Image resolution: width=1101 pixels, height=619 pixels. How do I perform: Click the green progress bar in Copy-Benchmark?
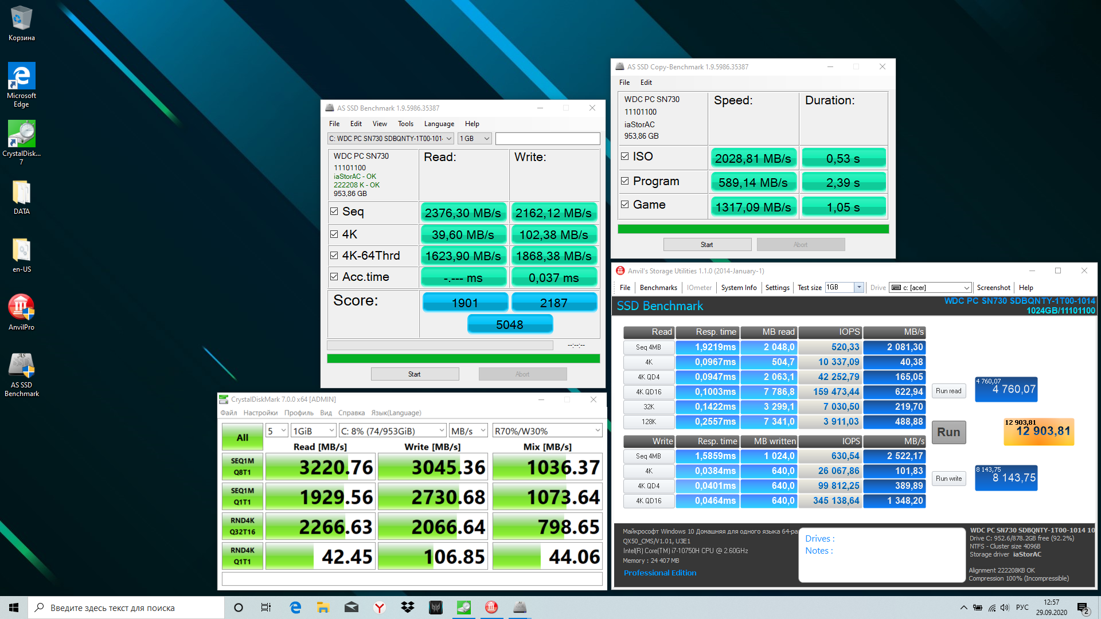point(753,229)
